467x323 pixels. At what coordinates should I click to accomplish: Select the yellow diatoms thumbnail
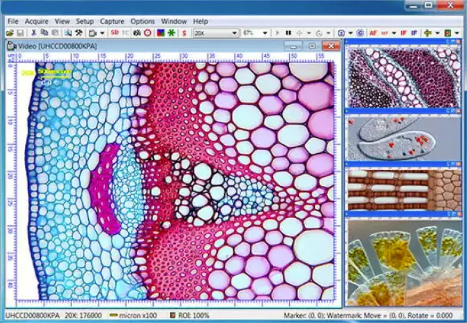point(404,263)
